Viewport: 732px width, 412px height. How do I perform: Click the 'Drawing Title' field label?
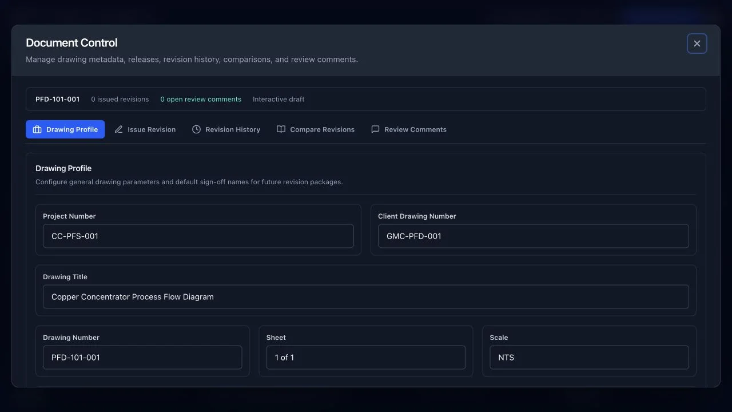65,277
